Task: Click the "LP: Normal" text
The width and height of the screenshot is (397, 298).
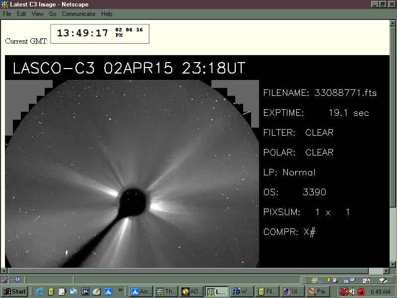Action: click(x=289, y=172)
